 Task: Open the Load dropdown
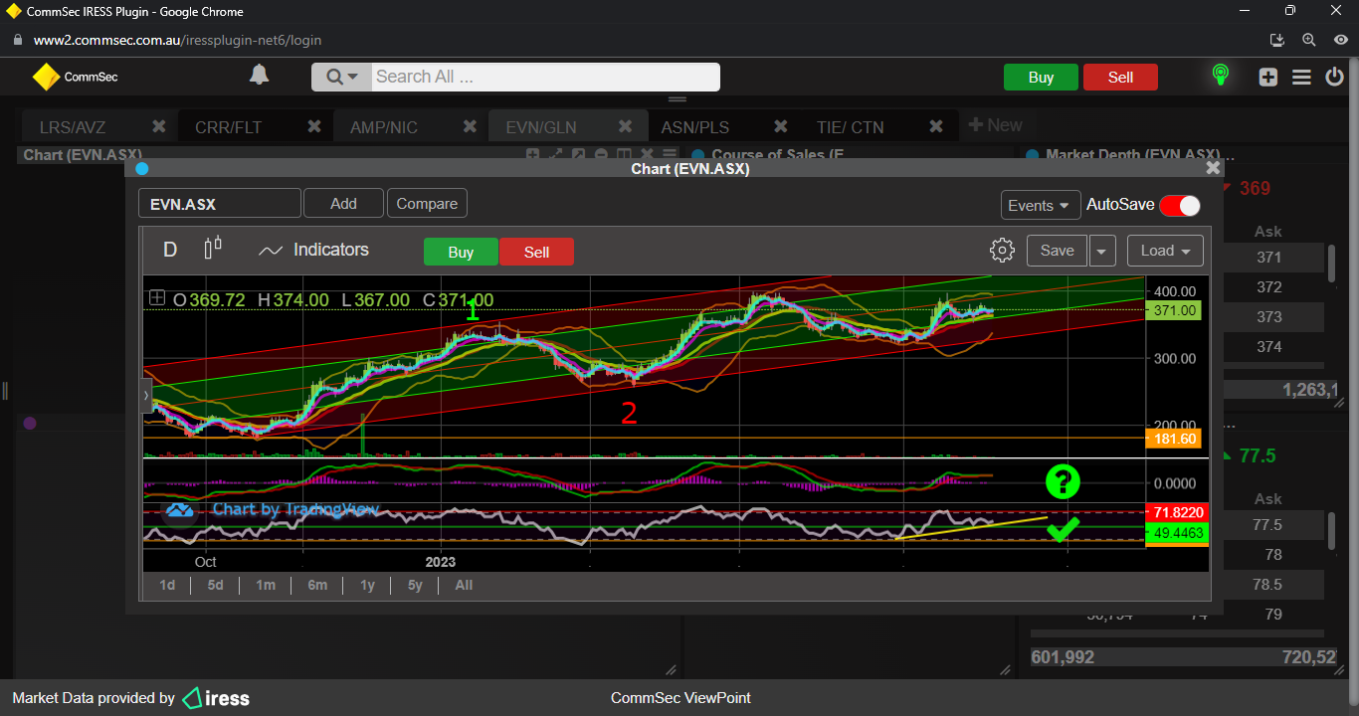point(1164,251)
